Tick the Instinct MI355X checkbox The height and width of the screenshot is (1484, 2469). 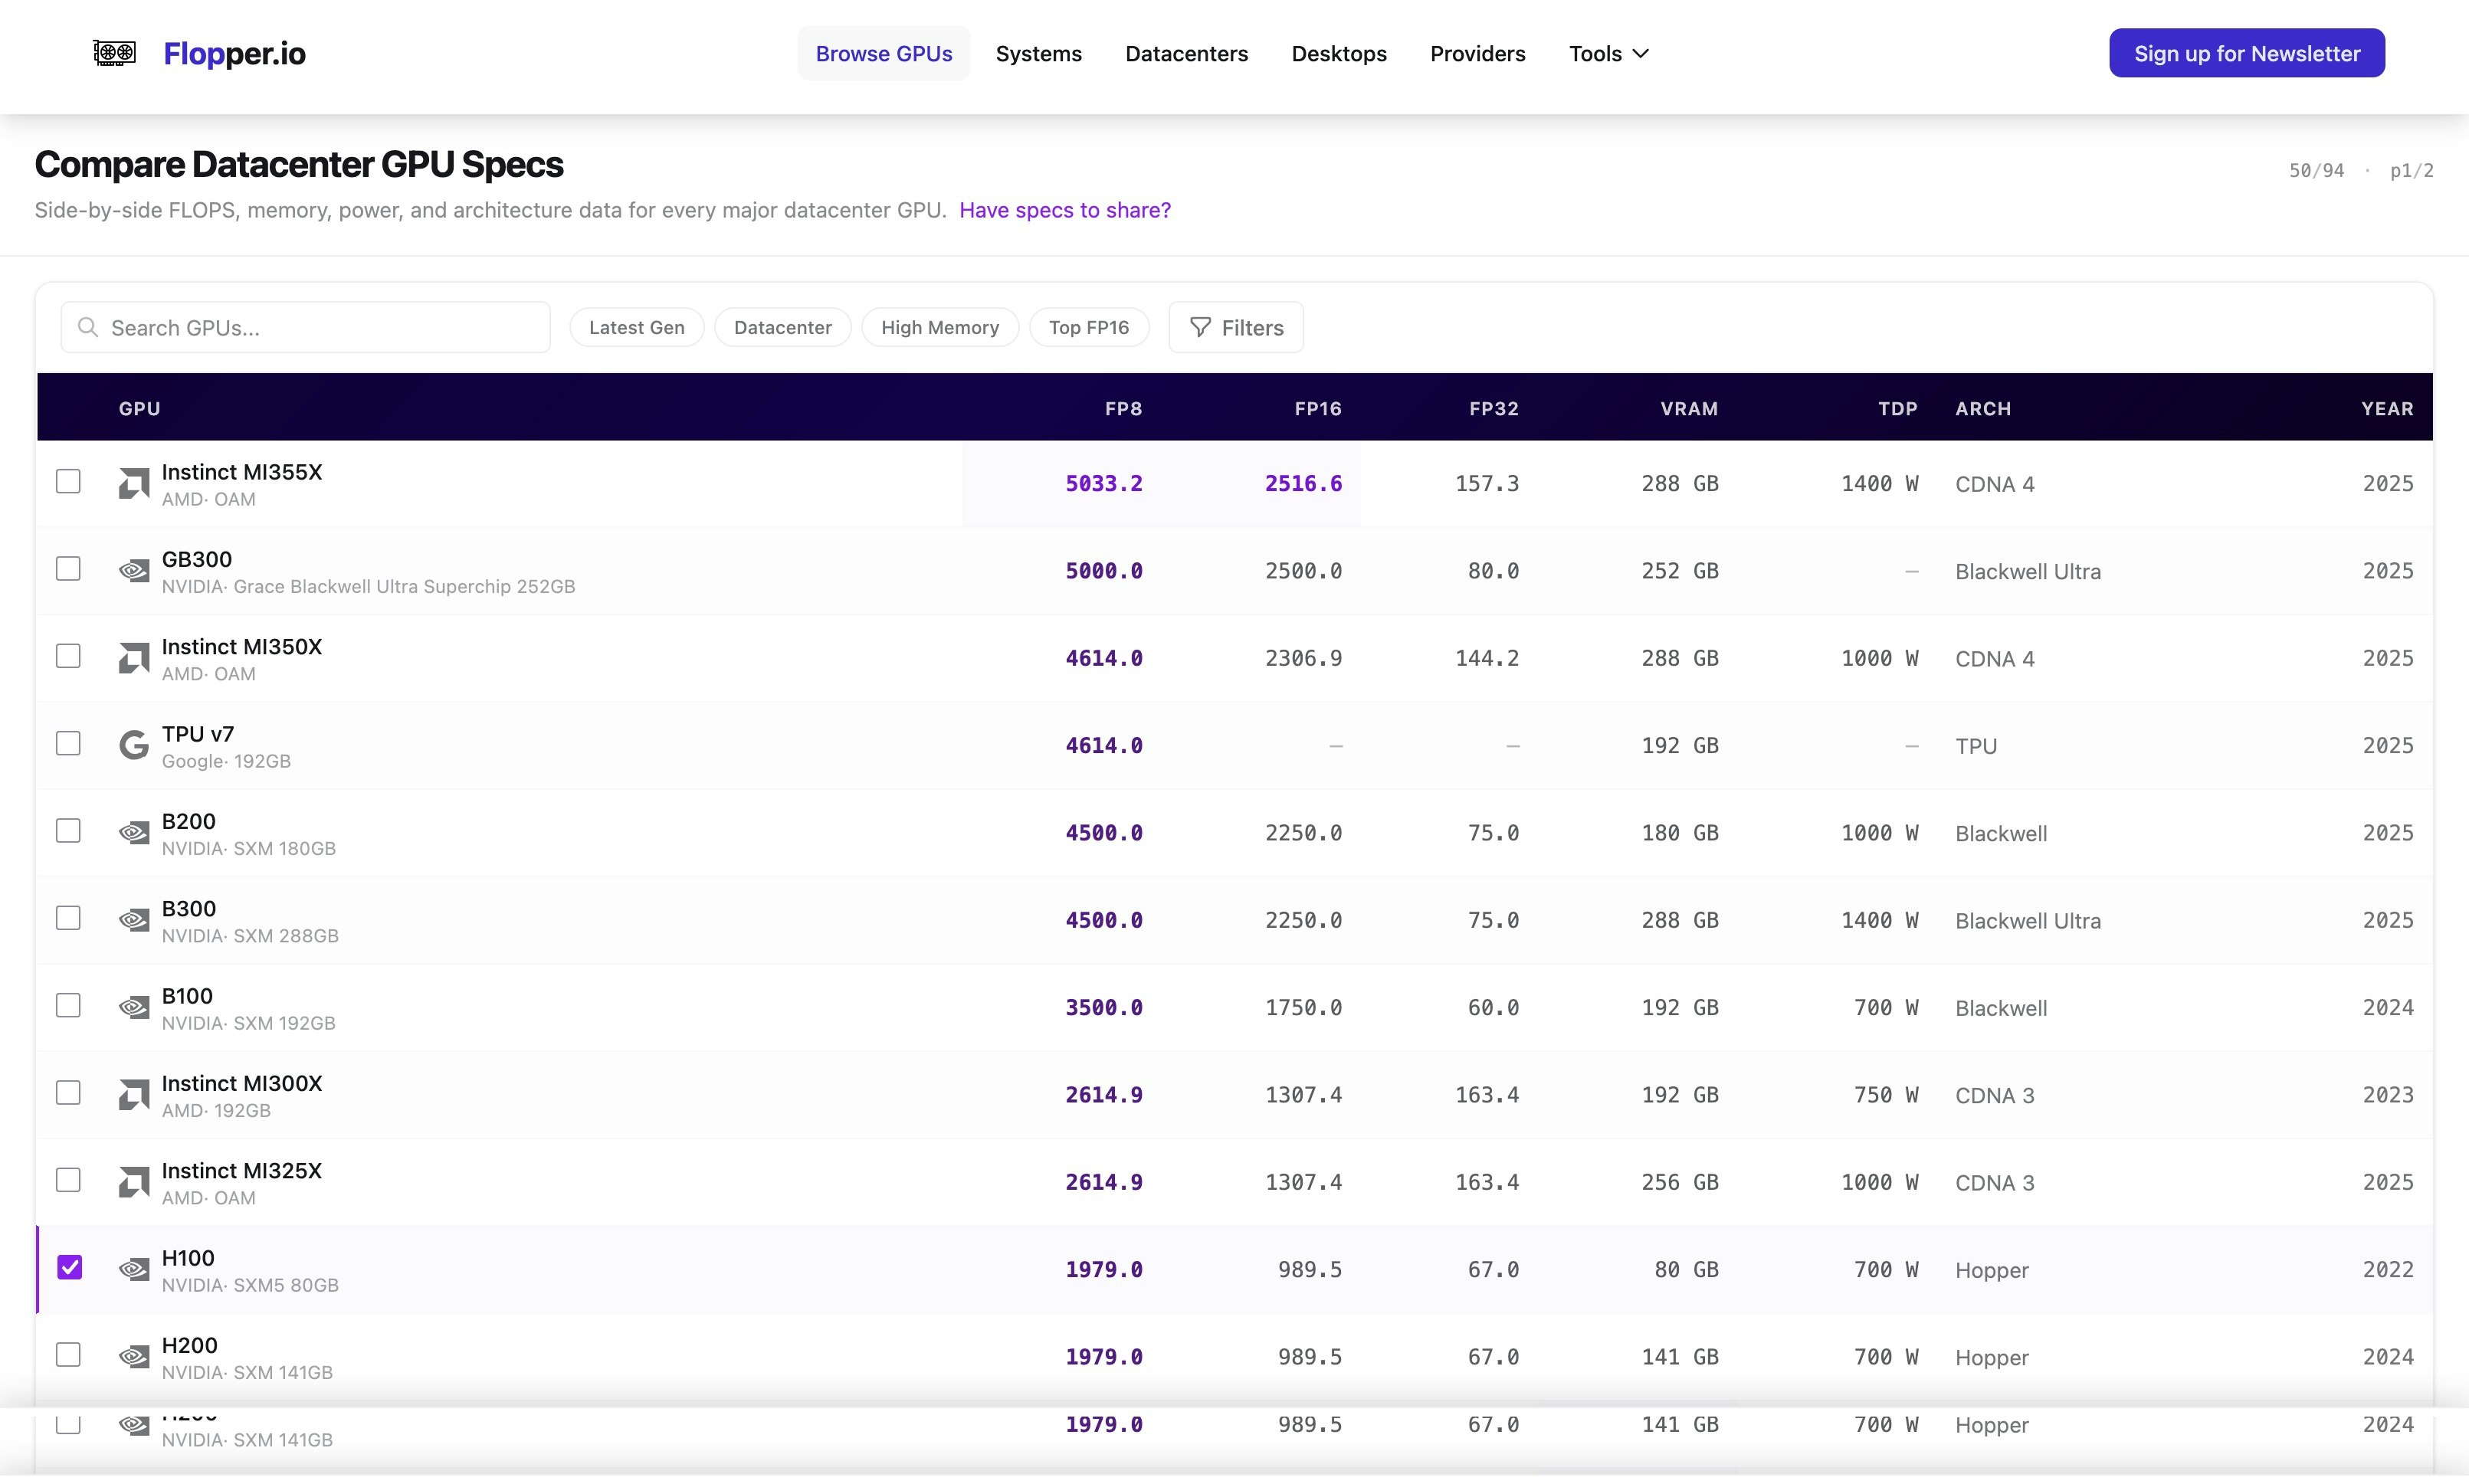coord(68,482)
